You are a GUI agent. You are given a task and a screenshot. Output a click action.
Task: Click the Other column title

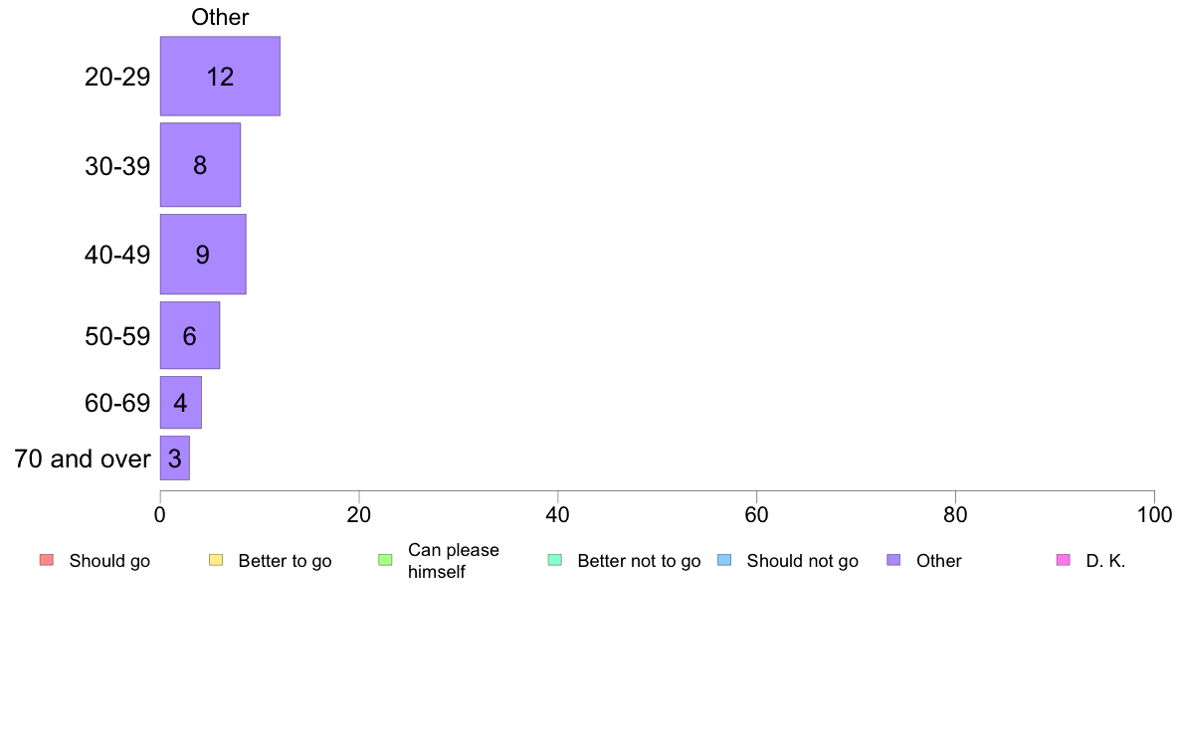point(220,17)
